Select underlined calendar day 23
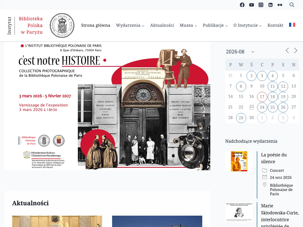This screenshot has width=303, height=227. pos(251,107)
